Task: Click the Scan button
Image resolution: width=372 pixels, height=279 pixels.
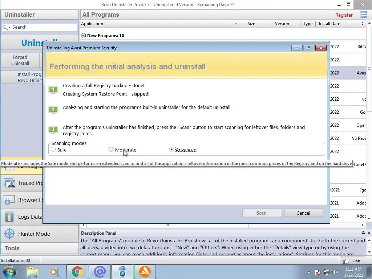Action: point(262,213)
